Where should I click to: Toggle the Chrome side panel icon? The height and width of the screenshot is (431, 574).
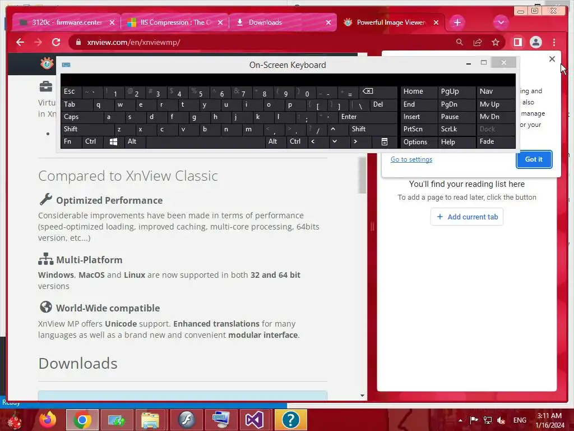point(517,42)
